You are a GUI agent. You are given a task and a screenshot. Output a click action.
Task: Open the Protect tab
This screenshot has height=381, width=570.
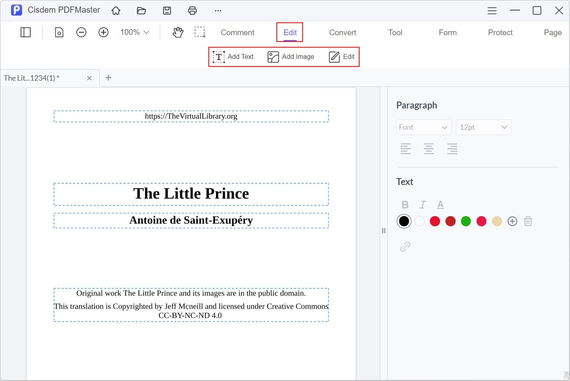(x=500, y=32)
